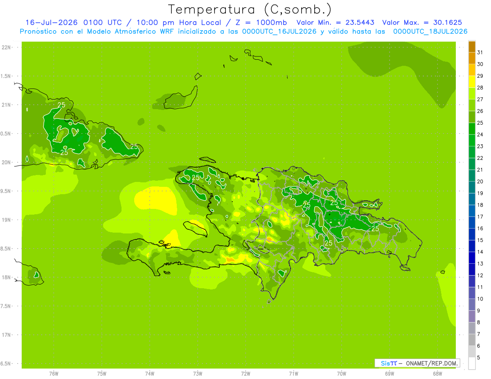Pick the purple segment between 9 and 10
The width and height of the screenshot is (491, 379).
(472, 305)
